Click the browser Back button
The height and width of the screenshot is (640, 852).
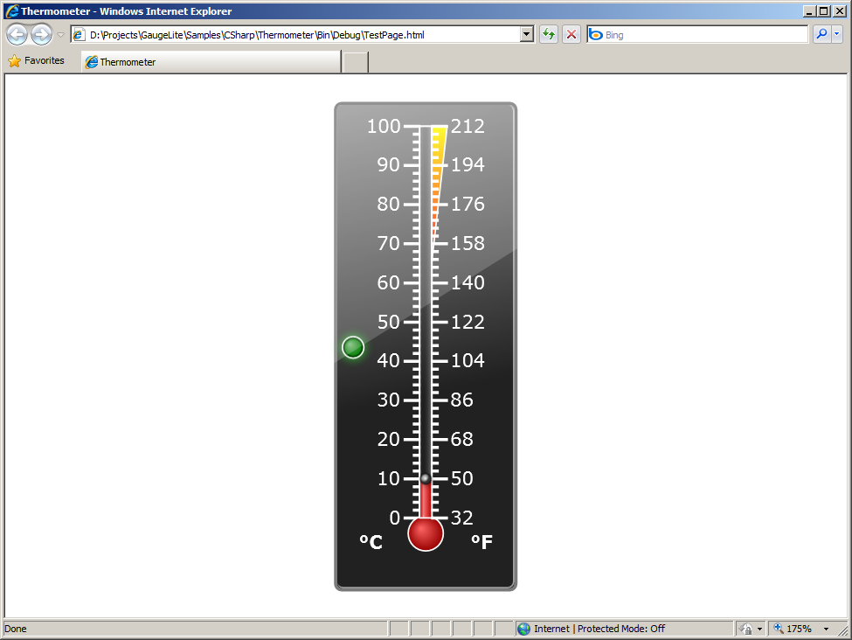click(x=17, y=35)
